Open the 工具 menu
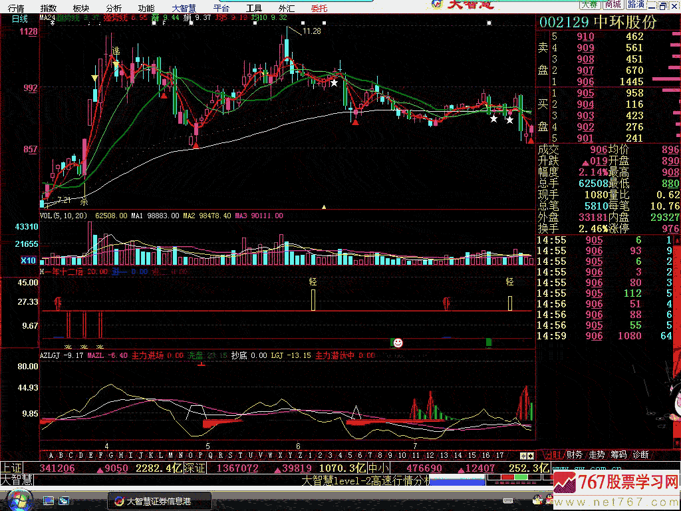This screenshot has width=681, height=511. point(254,8)
